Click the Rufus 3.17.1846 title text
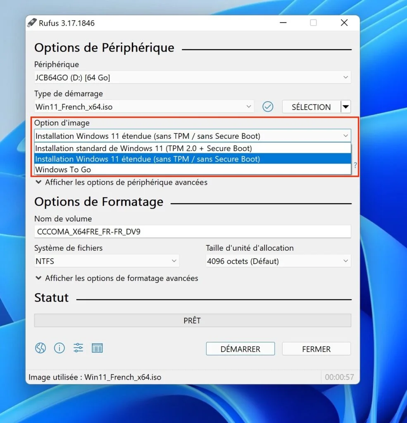Screen dimensions: 407x423 tap(67, 23)
